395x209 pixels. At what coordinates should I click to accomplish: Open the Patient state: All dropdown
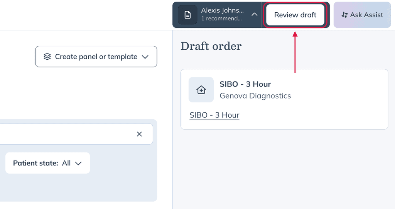click(x=47, y=163)
